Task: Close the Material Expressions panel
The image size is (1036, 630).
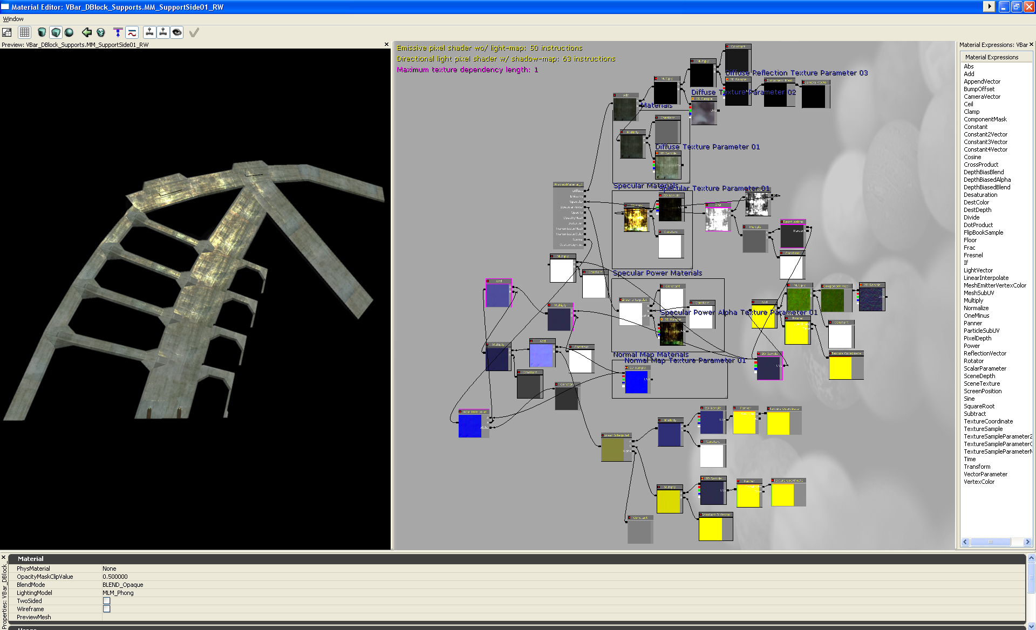Action: 1031,44
